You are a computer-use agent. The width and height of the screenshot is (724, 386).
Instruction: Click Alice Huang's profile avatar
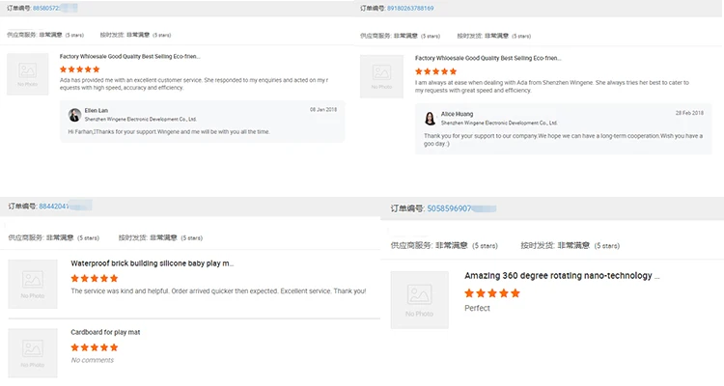[x=431, y=118]
